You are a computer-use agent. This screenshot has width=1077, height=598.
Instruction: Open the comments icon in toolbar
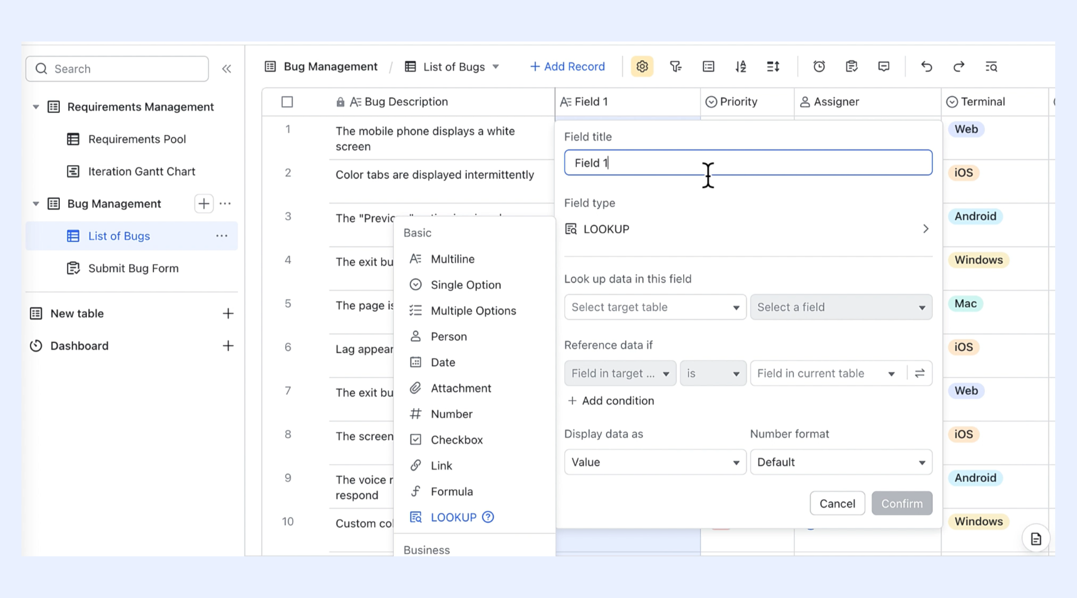[x=884, y=66]
